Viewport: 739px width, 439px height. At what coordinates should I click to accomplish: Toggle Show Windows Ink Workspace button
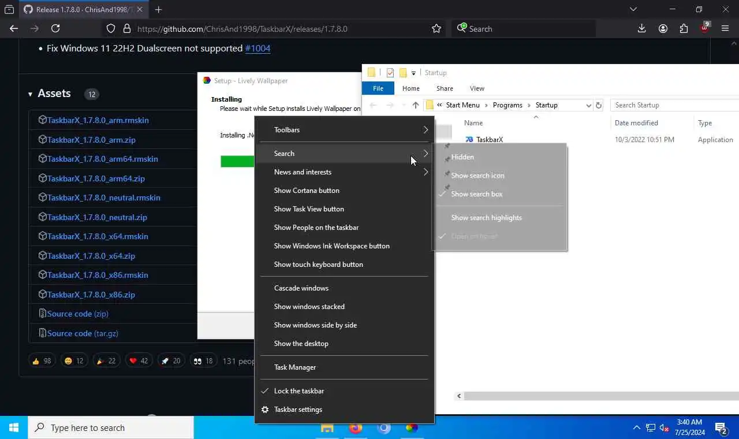(344, 246)
